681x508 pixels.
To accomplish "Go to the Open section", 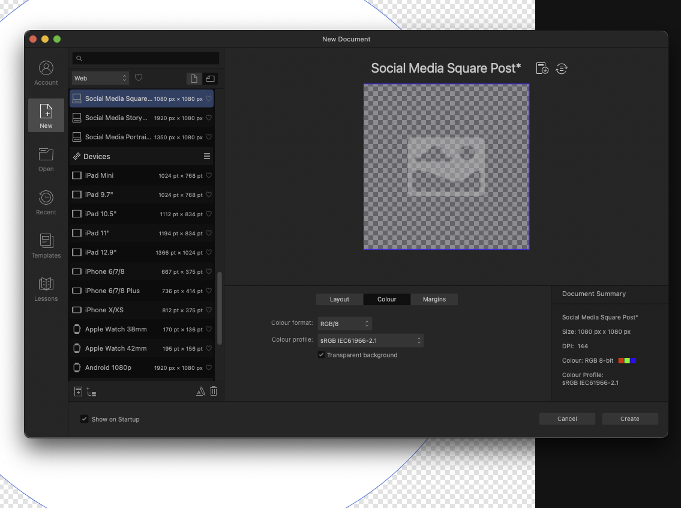I will click(x=46, y=160).
